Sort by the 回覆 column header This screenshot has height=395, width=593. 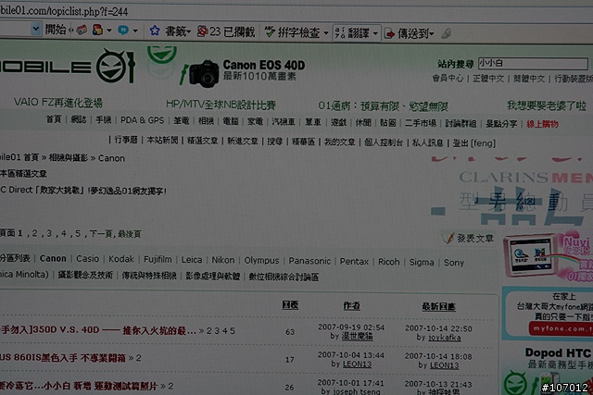click(x=290, y=304)
